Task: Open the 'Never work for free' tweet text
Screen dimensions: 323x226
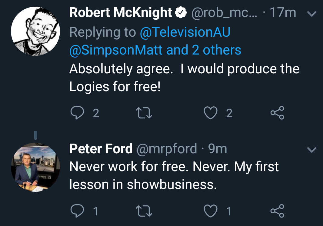Action: click(x=174, y=176)
